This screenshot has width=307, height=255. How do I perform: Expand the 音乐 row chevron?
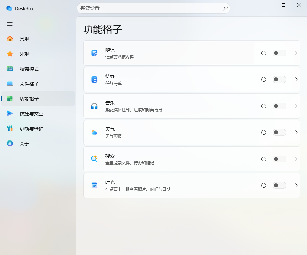[x=296, y=106]
